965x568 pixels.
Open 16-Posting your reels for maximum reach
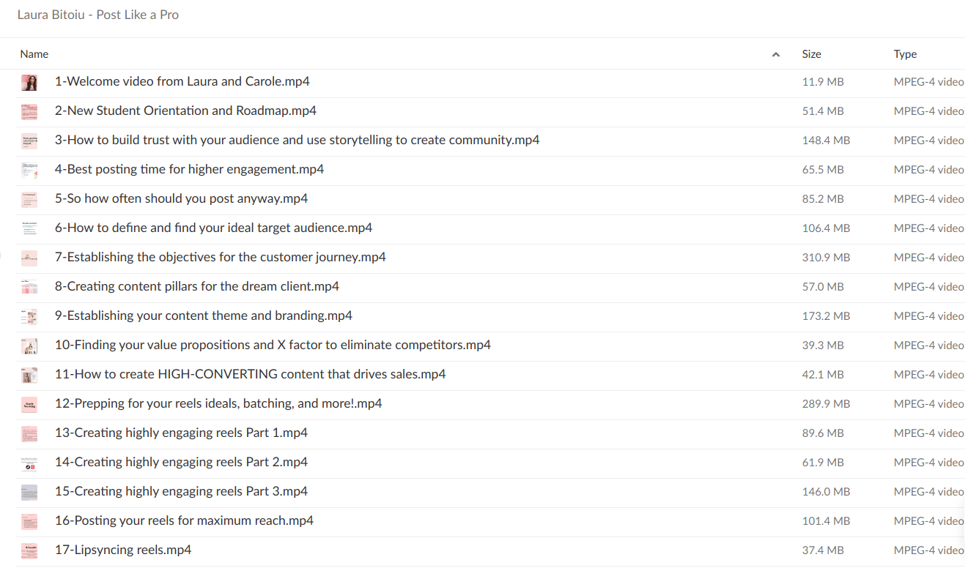184,520
